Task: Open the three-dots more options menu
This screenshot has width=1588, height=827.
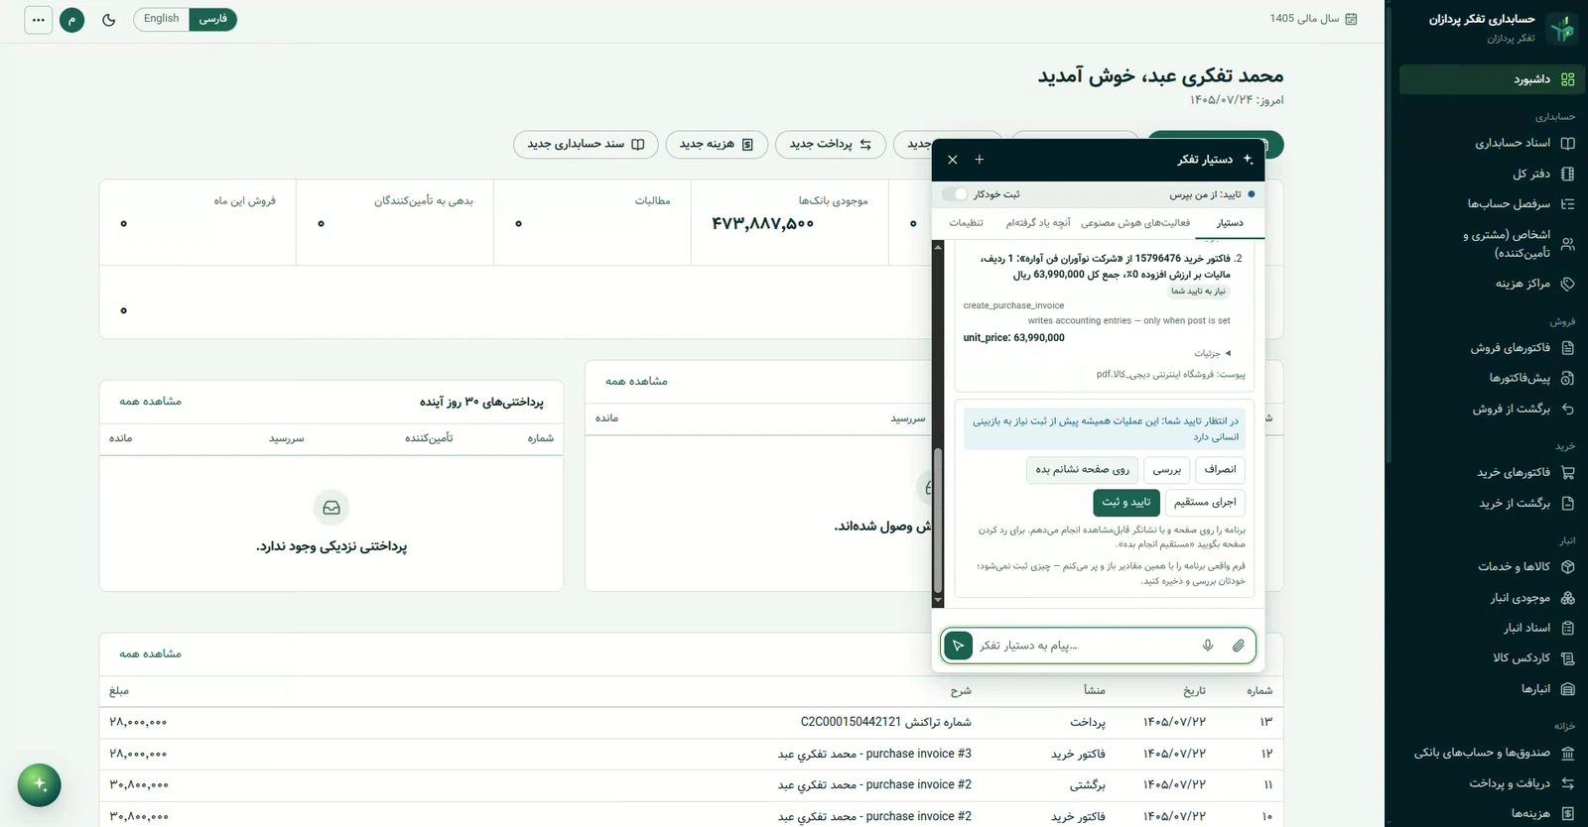Action: click(39, 20)
